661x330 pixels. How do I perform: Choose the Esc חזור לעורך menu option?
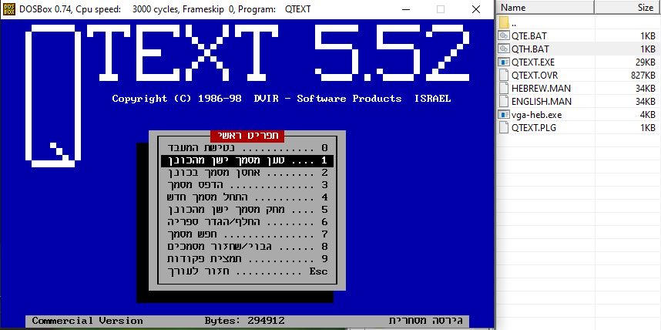pos(247,271)
